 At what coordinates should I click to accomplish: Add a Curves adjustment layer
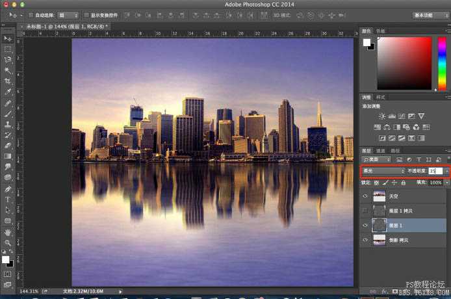402,116
